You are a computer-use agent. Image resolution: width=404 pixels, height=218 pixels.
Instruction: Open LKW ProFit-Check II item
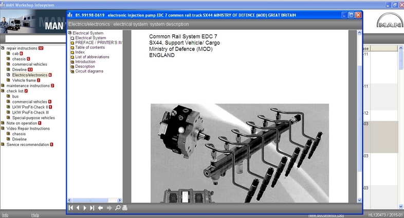point(30,107)
